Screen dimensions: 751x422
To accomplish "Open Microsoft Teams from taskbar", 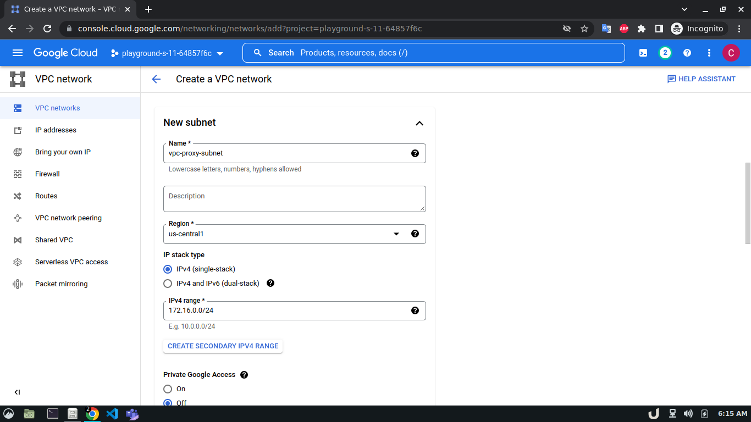I will click(x=132, y=414).
